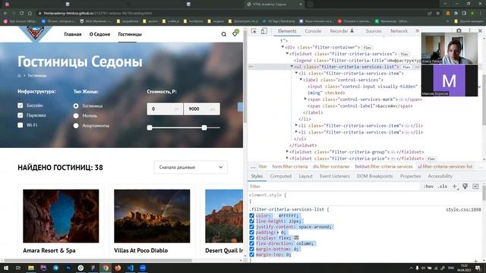Expand the fieldset filter-criteria-price node
The image size is (486, 273).
(287, 158)
